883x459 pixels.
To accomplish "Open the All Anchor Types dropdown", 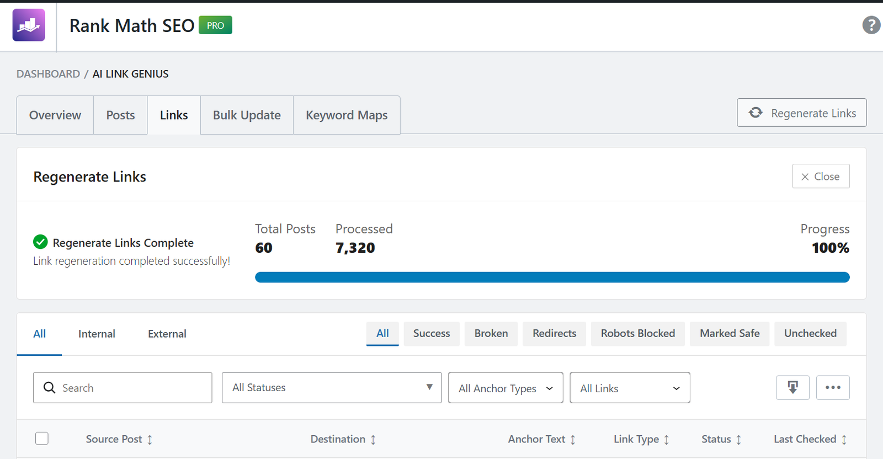I will click(x=505, y=388).
